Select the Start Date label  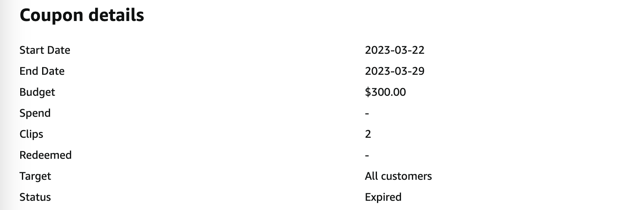(45, 50)
